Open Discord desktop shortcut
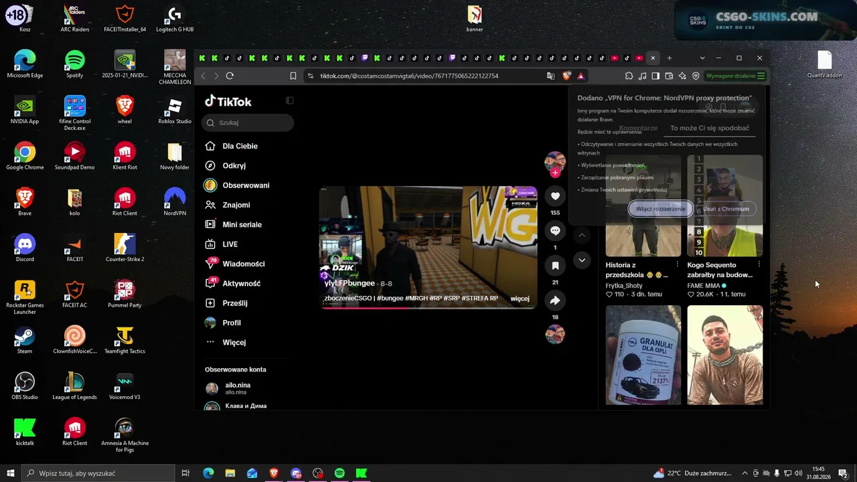This screenshot has width=857, height=482. (x=25, y=247)
